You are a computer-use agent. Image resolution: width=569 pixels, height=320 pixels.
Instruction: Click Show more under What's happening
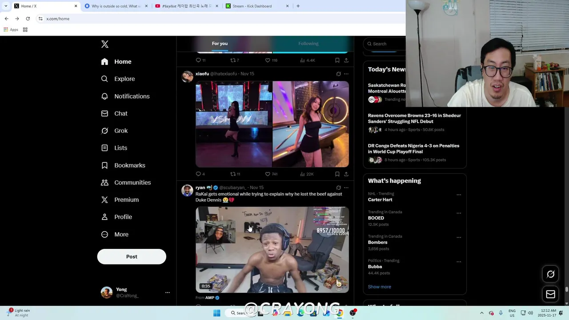pyautogui.click(x=379, y=287)
